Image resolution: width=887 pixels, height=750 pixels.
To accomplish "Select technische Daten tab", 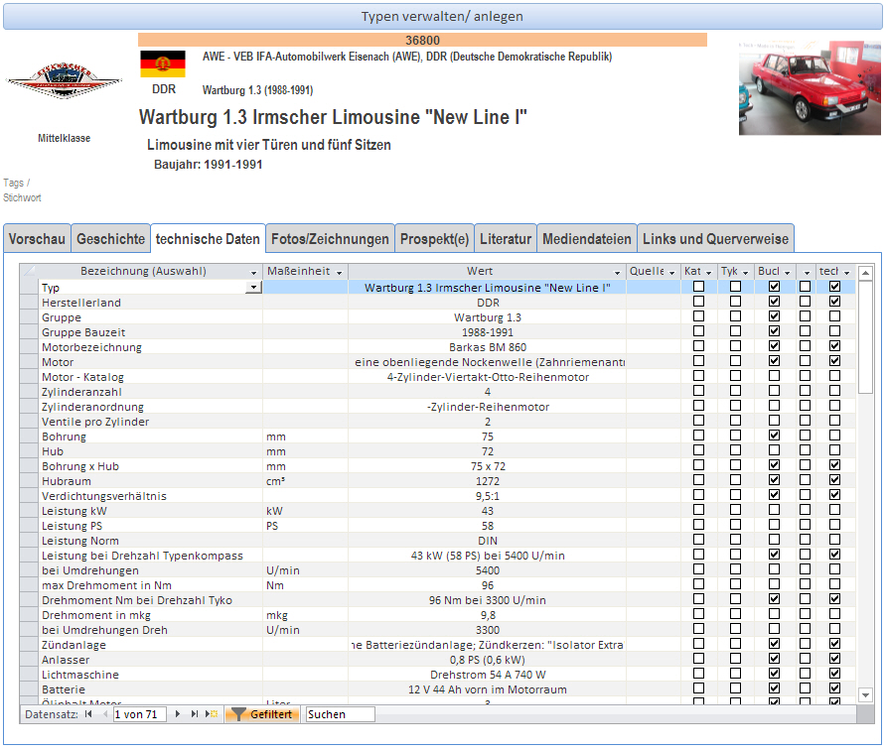I will coord(208,239).
